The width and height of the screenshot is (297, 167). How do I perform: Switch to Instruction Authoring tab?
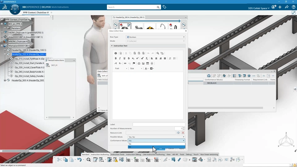(x=100, y=155)
